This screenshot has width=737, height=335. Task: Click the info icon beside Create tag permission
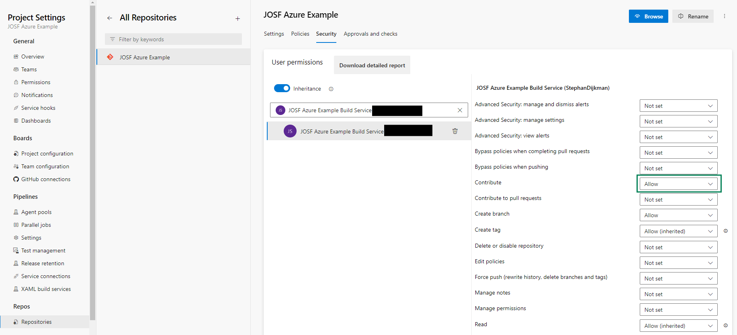pyautogui.click(x=726, y=231)
